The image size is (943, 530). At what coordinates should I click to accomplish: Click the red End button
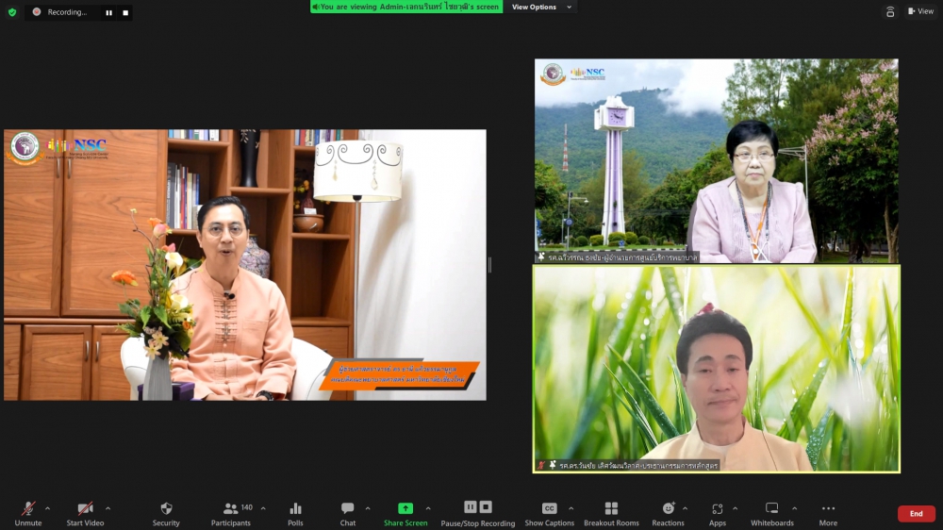[916, 514]
